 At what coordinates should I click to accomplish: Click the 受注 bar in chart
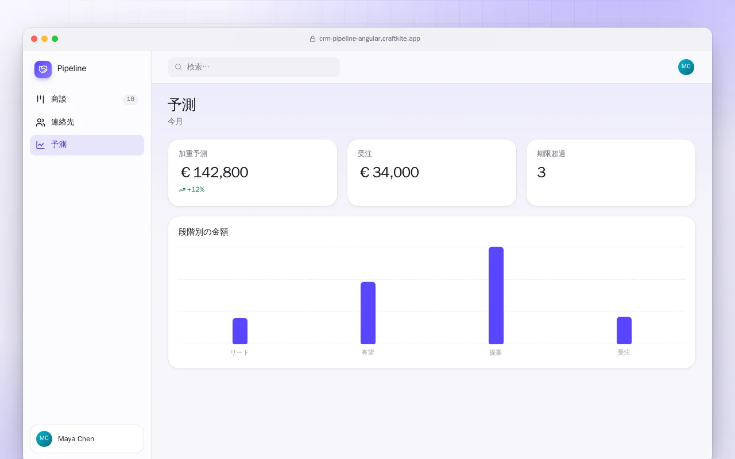point(624,330)
